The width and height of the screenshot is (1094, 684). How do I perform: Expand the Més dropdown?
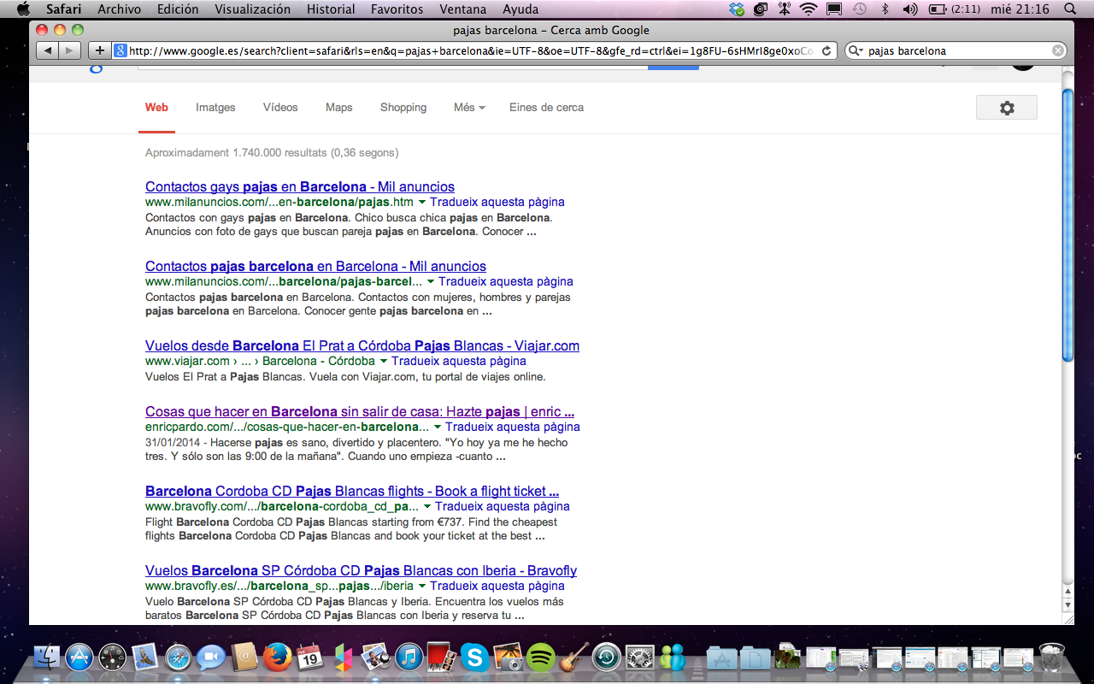click(469, 108)
